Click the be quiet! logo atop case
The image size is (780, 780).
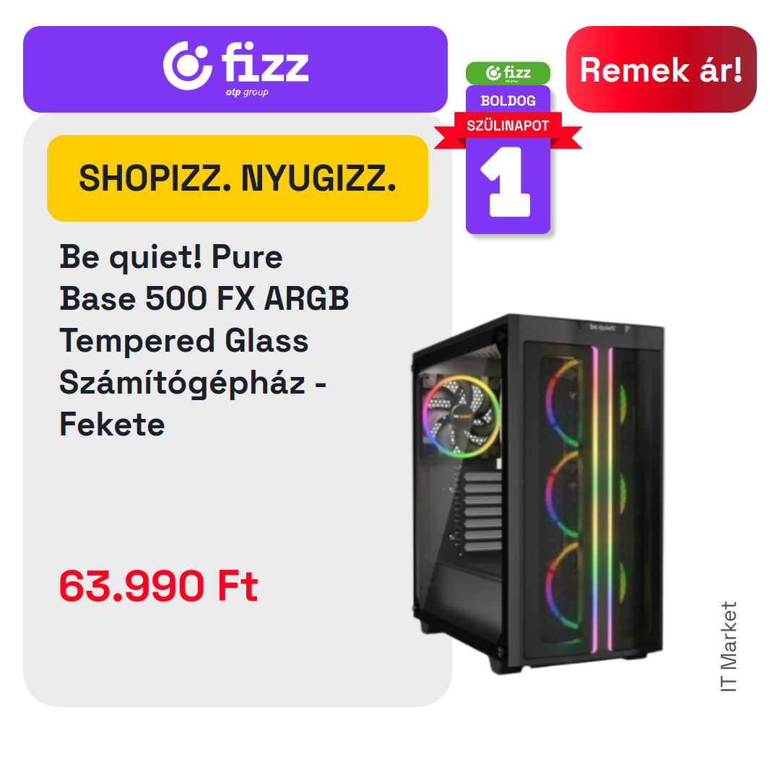[x=602, y=327]
